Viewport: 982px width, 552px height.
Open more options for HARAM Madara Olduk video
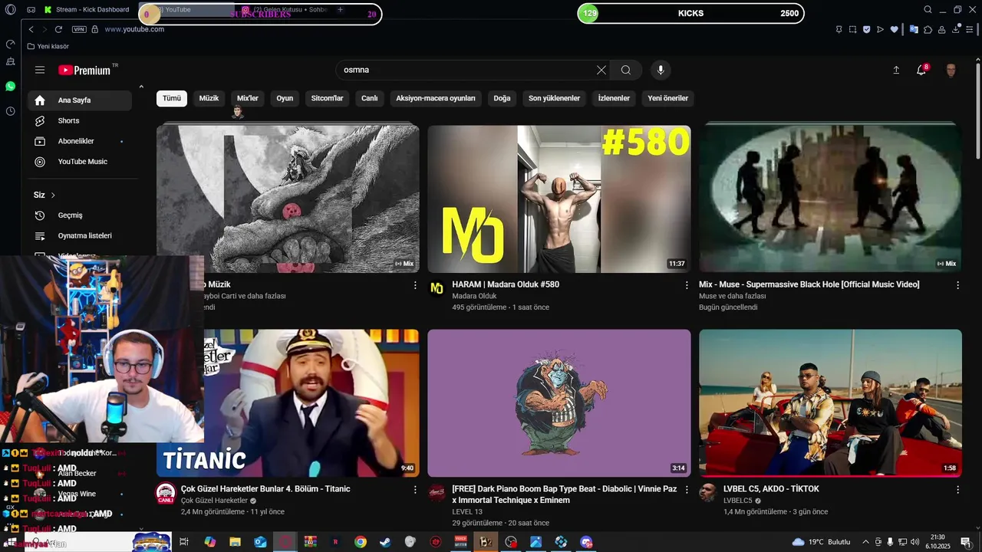[x=687, y=285]
